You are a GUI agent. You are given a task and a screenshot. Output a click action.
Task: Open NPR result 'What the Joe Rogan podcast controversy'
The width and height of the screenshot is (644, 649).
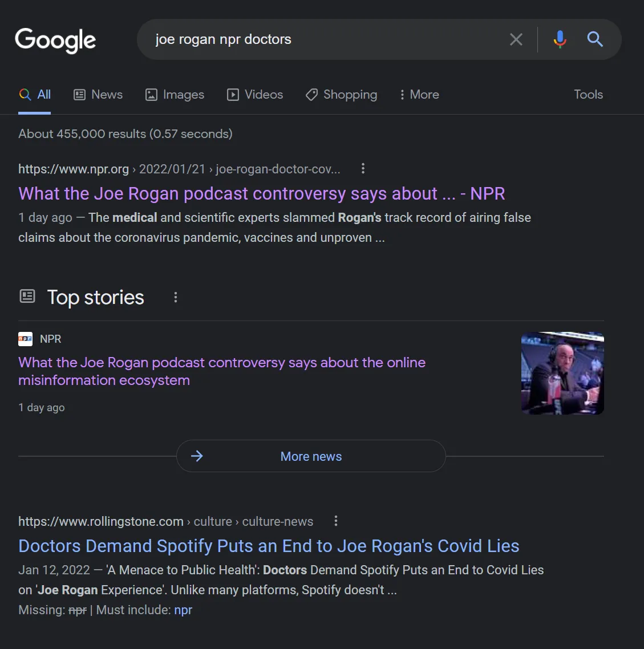coord(262,194)
